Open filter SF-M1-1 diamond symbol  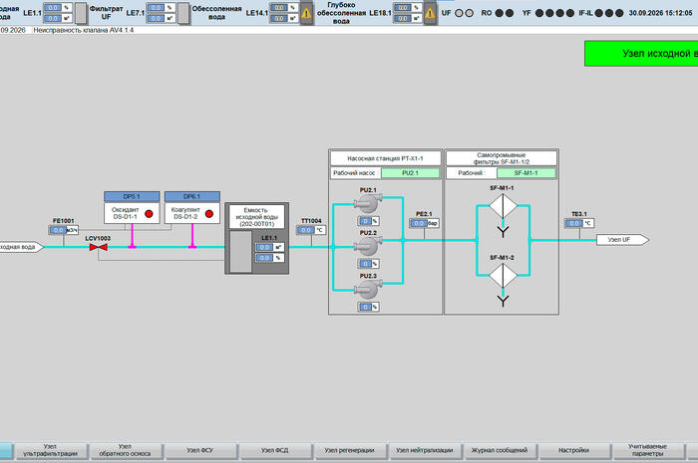[x=503, y=206]
